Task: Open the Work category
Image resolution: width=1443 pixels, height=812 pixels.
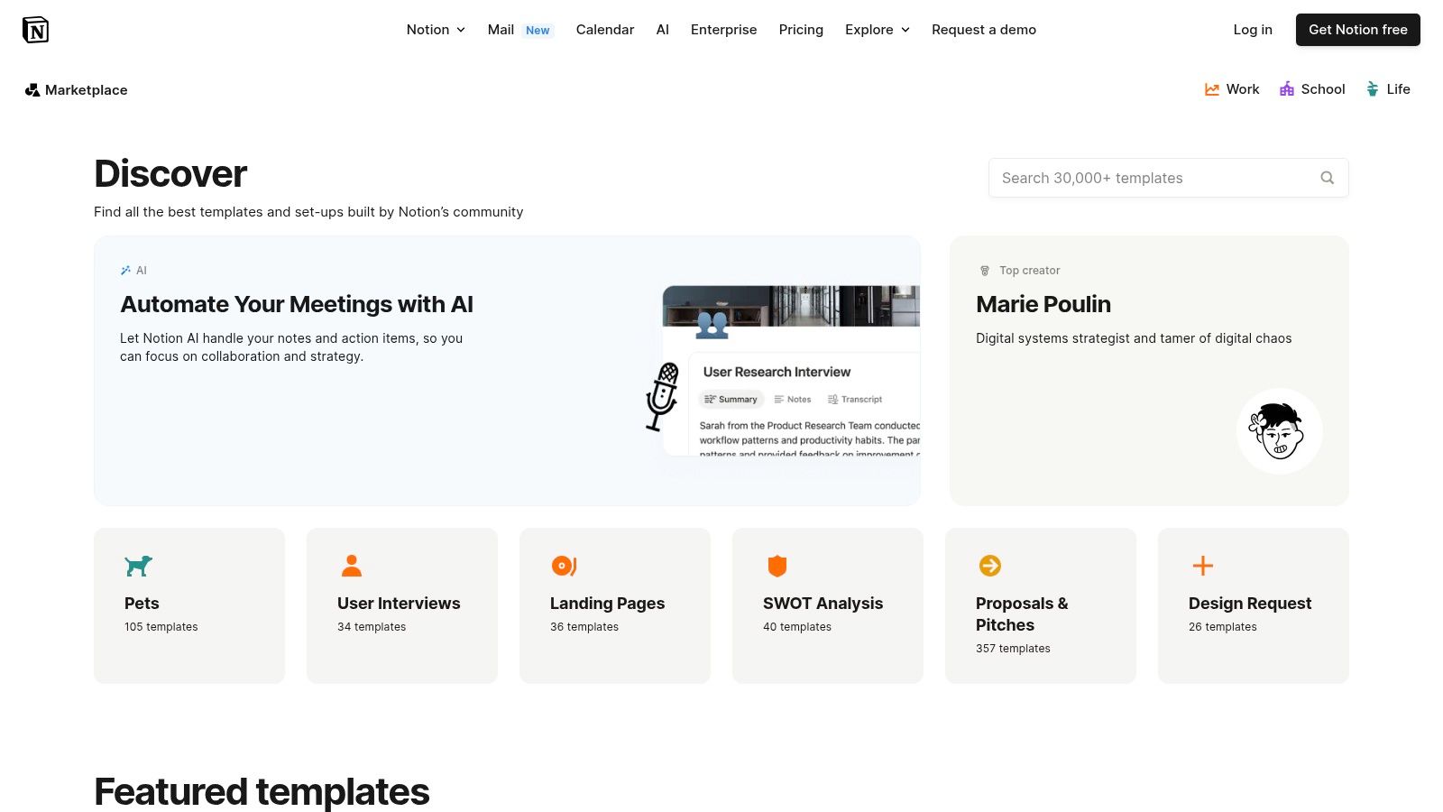Action: click(1232, 89)
